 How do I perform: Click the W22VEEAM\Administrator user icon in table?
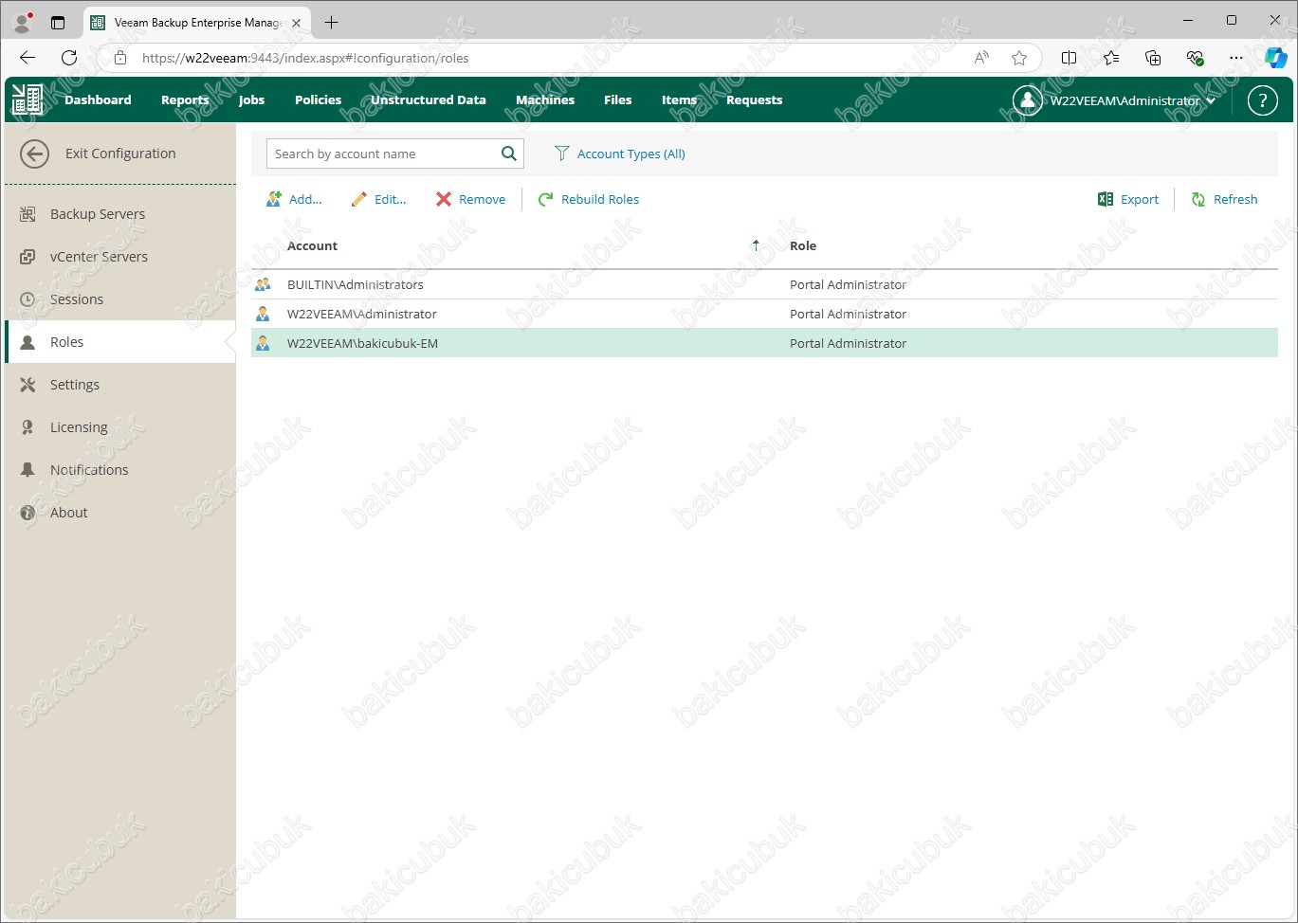point(263,314)
